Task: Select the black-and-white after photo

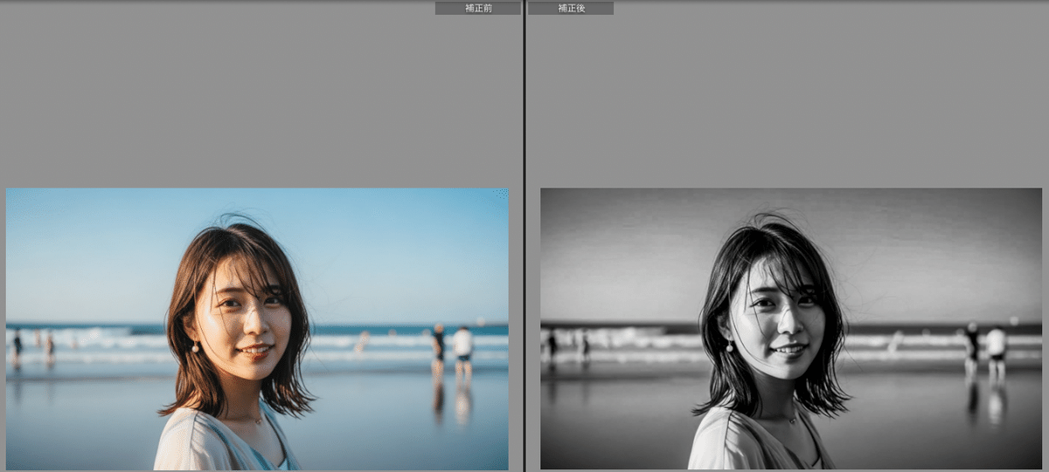Action: tap(790, 329)
